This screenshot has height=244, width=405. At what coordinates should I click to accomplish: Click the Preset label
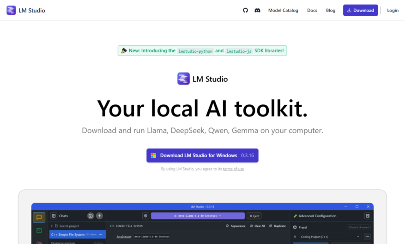[x=303, y=227]
